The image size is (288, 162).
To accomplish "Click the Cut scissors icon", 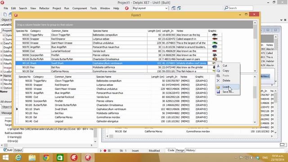I will (218, 66).
